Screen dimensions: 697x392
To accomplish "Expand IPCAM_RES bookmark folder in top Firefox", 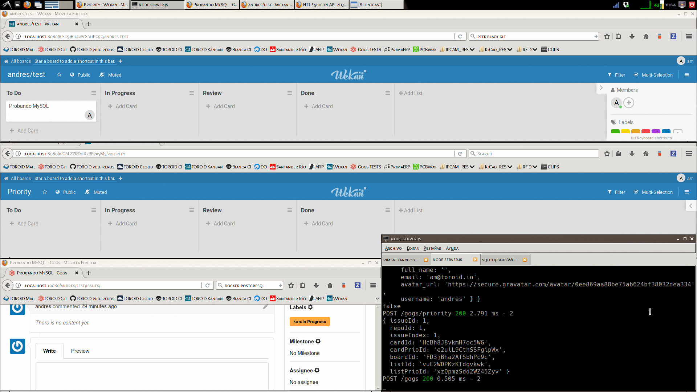I will pyautogui.click(x=457, y=50).
